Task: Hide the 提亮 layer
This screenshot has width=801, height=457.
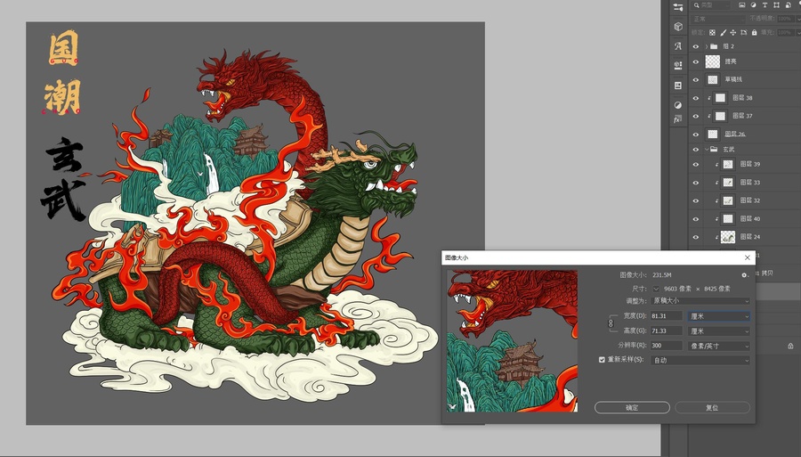Action: 696,61
